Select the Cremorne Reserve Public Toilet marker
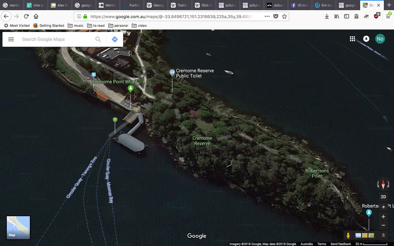The image size is (394, 246). point(172,73)
